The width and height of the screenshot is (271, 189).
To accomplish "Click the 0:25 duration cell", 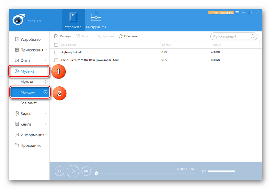I will (x=164, y=60).
